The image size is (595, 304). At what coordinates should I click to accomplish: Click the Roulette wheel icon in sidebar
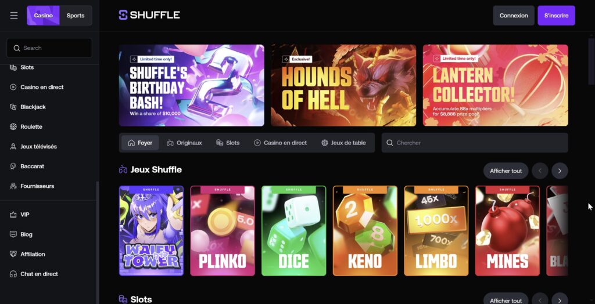[13, 126]
